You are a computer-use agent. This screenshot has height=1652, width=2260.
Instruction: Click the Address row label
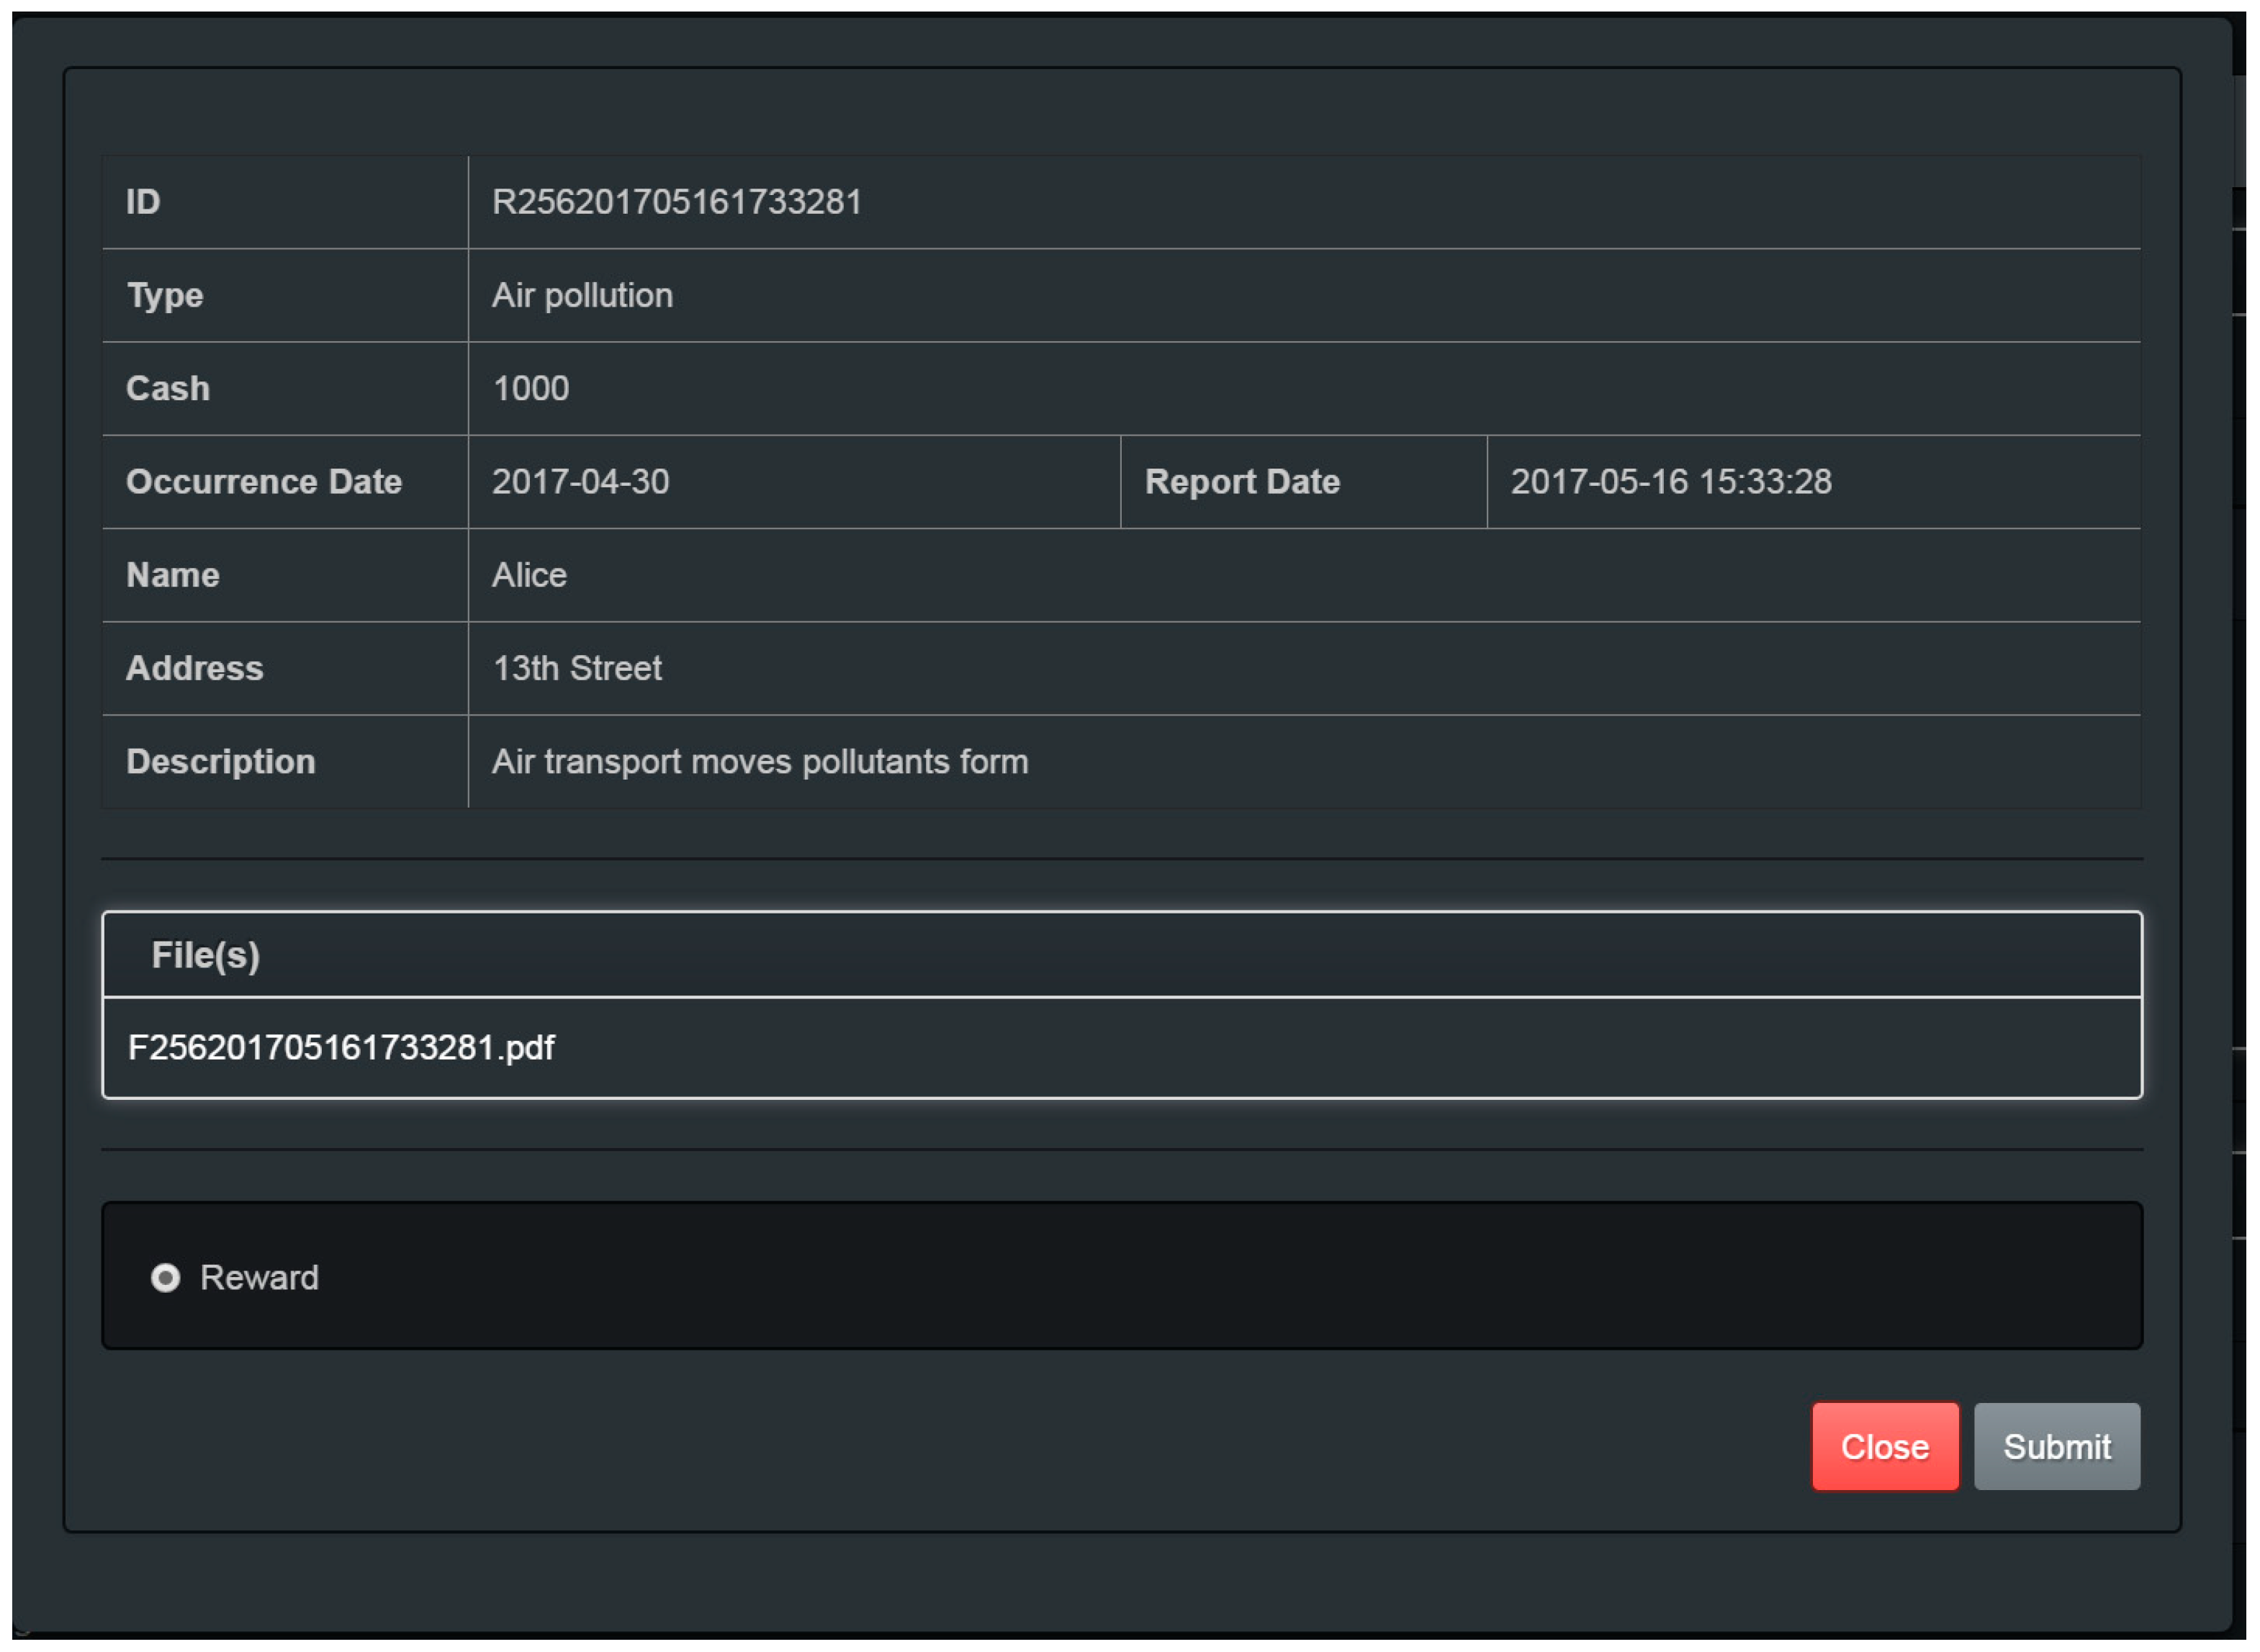194,668
